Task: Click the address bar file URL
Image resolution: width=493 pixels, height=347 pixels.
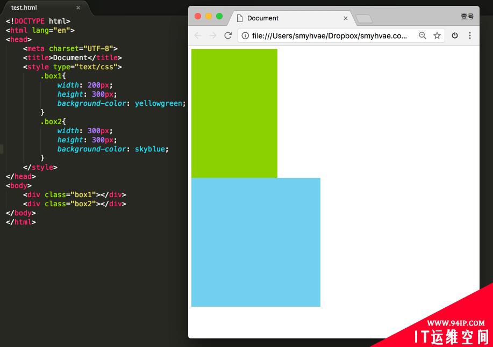Action: [x=329, y=35]
